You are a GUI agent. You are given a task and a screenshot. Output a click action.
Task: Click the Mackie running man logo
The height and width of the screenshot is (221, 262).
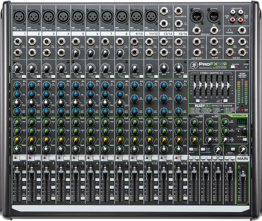(x=193, y=65)
